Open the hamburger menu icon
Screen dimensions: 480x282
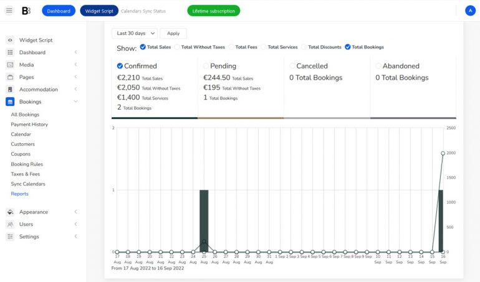(x=9, y=11)
